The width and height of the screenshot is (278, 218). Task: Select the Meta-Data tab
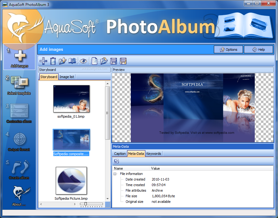pos(136,154)
